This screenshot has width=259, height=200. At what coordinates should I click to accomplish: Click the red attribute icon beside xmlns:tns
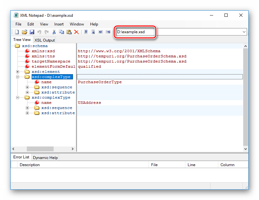click(x=27, y=56)
